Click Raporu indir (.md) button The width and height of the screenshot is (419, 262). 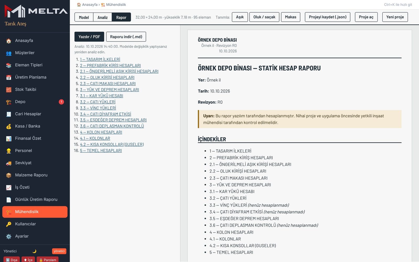(x=126, y=37)
